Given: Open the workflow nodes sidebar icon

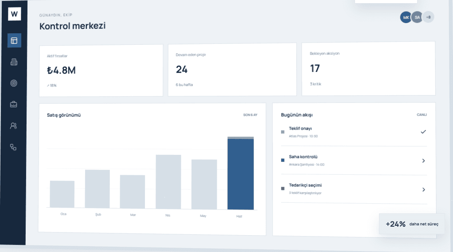Looking at the screenshot, I should coord(13,147).
